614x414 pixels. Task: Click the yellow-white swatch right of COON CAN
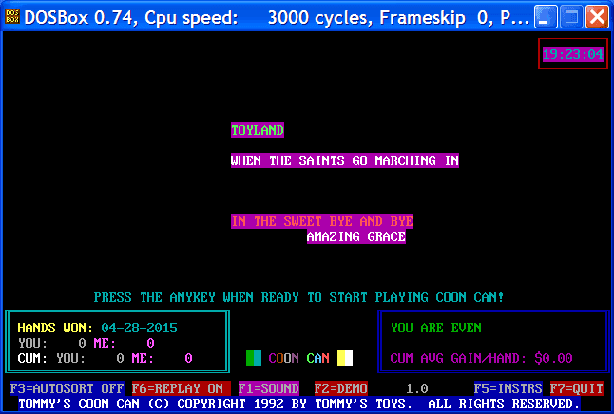345,358
